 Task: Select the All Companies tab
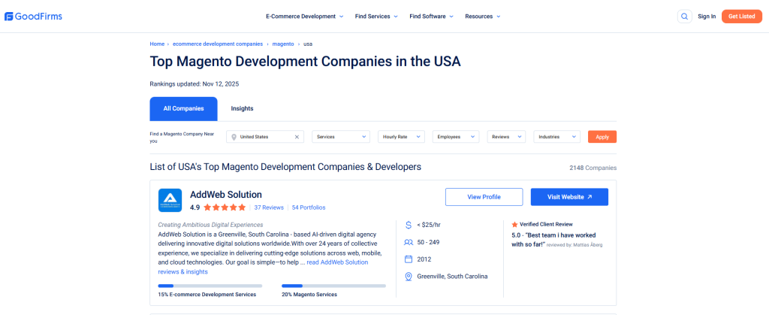click(x=183, y=109)
